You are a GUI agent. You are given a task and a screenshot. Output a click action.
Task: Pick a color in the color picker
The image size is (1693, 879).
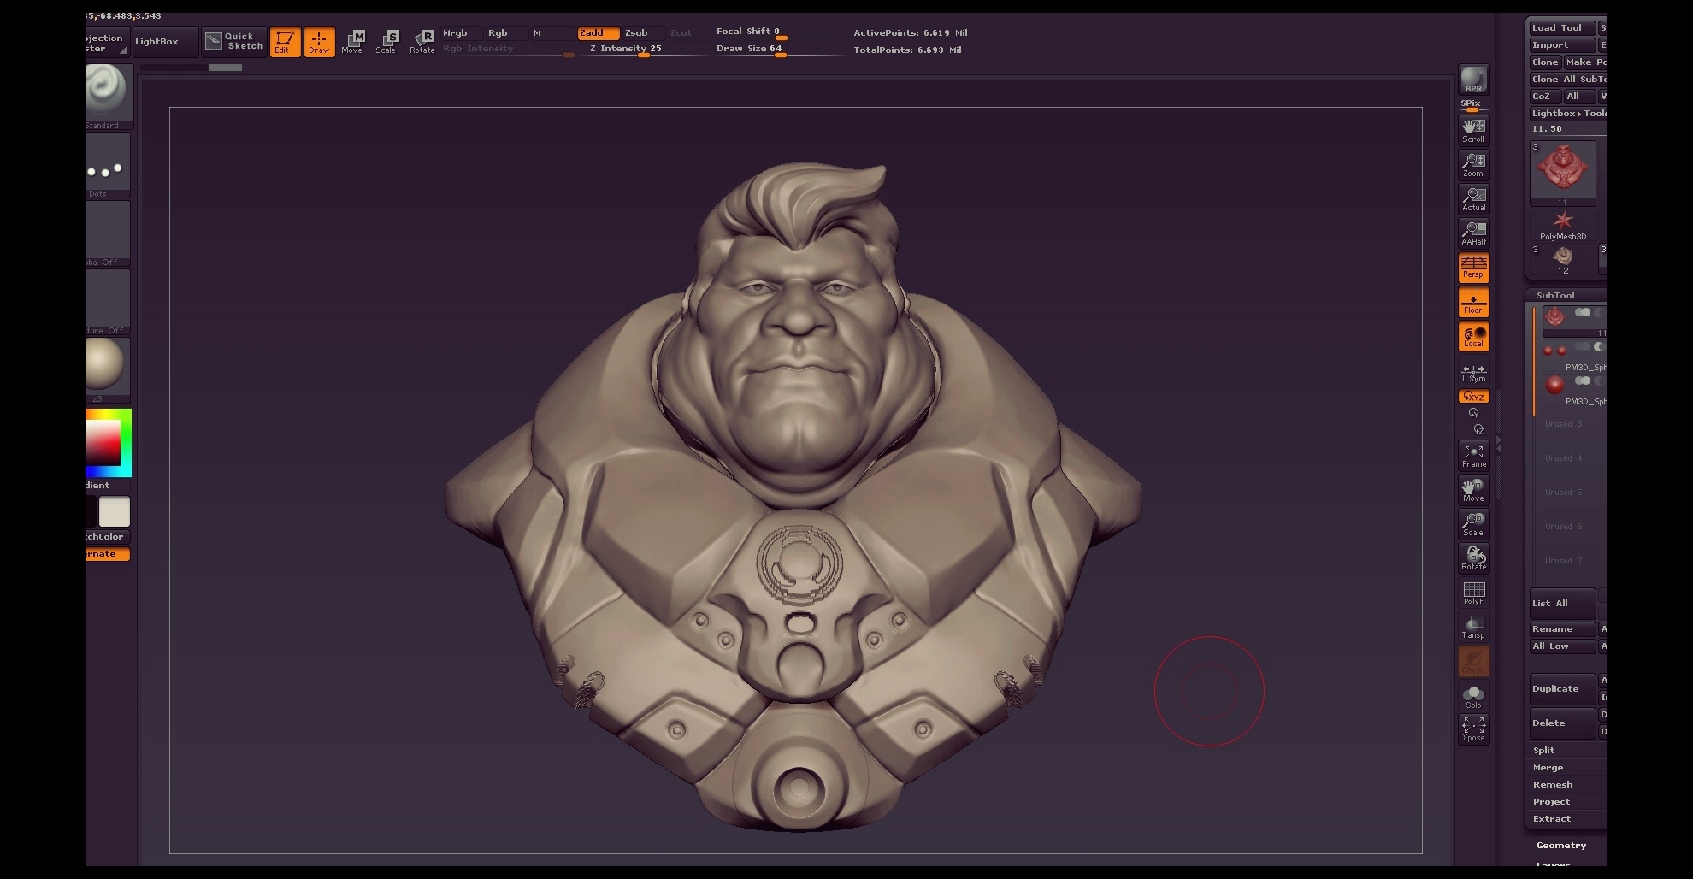[108, 442]
